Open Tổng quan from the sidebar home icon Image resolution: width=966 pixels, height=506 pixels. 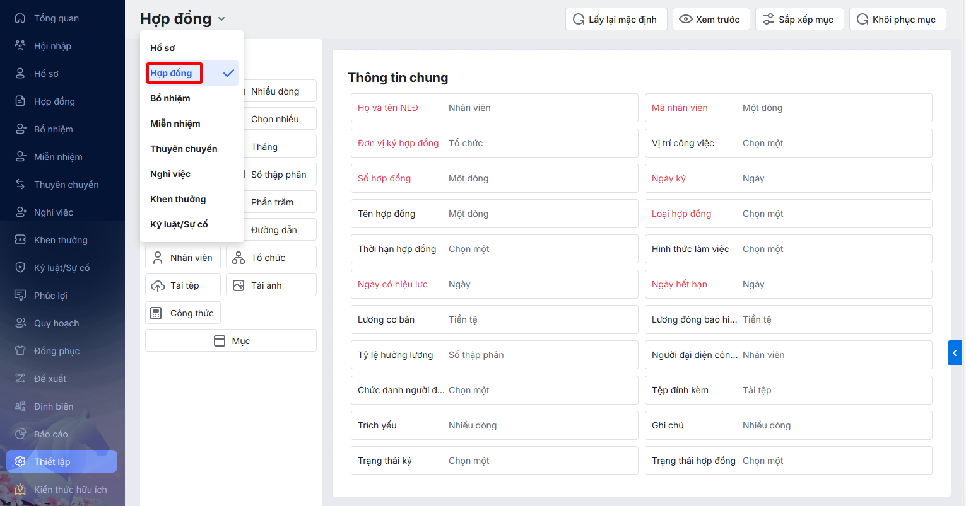pos(20,18)
